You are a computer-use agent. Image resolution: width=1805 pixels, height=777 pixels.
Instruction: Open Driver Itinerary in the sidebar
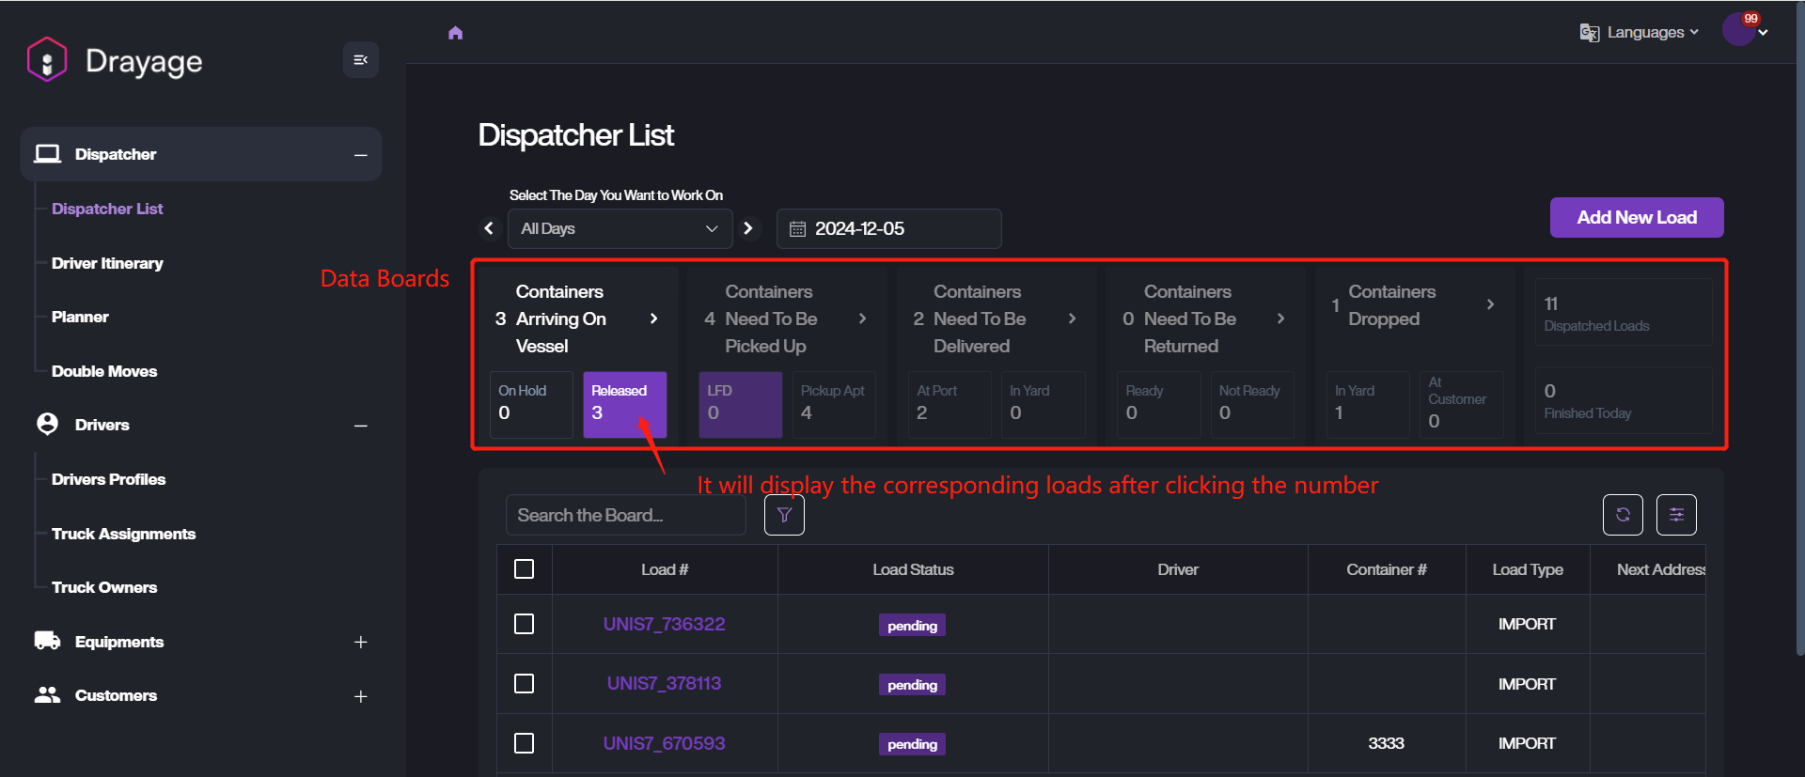pos(107,263)
